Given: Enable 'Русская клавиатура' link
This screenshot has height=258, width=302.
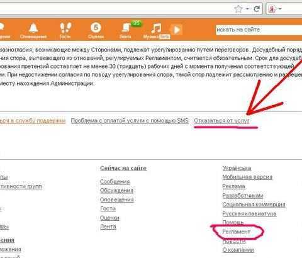Looking at the screenshot, I should (x=249, y=214).
